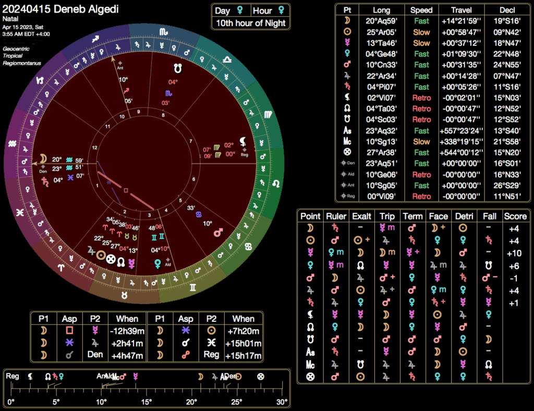
Task: Click the Detri column header
Action: point(464,216)
